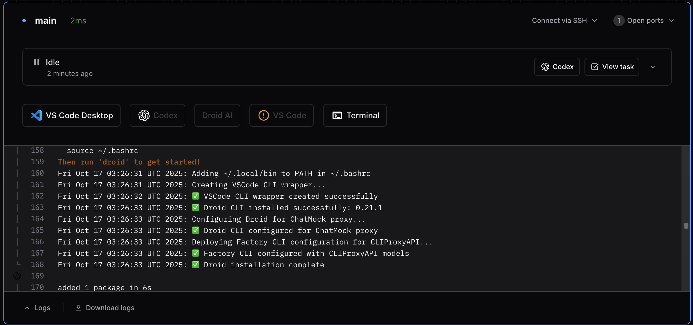
Task: Open the Terminal
Action: (x=355, y=115)
